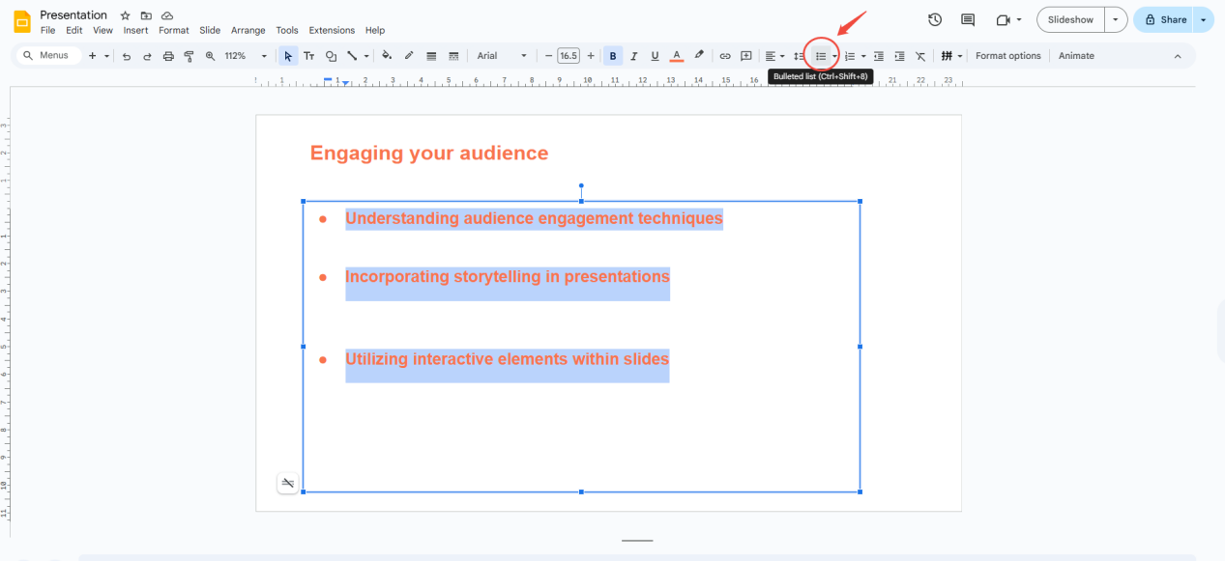
Task: Add a comment using the comment icon
Action: click(745, 55)
